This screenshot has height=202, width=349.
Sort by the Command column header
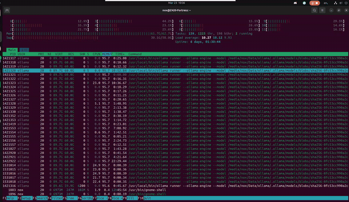(x=135, y=54)
